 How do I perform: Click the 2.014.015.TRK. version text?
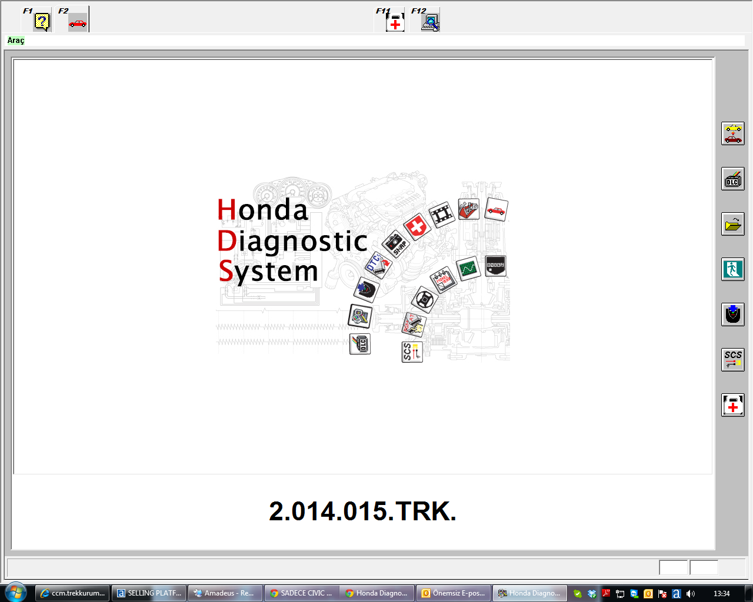pos(362,511)
